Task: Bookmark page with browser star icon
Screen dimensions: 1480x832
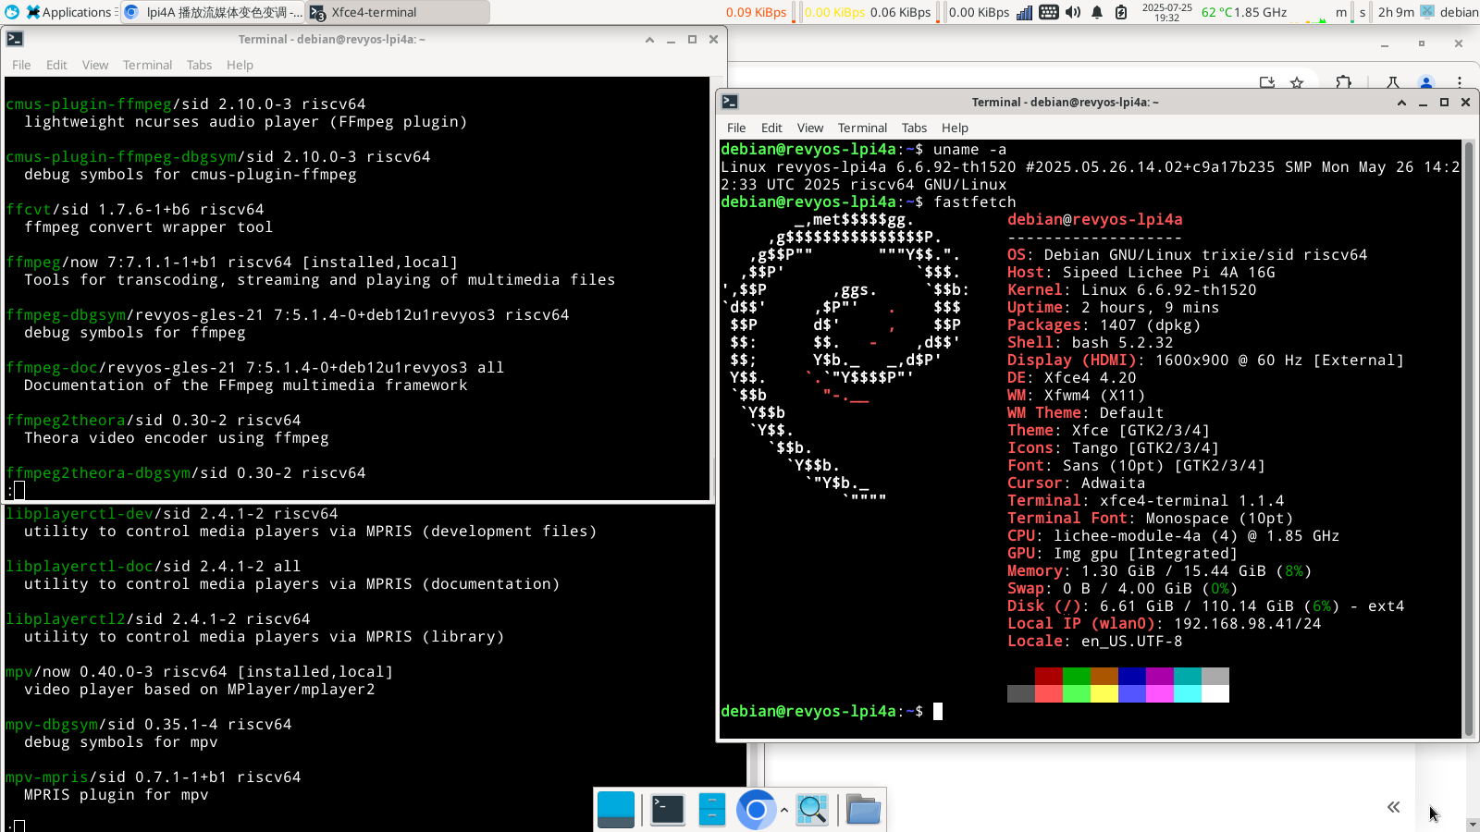Action: 1297,82
